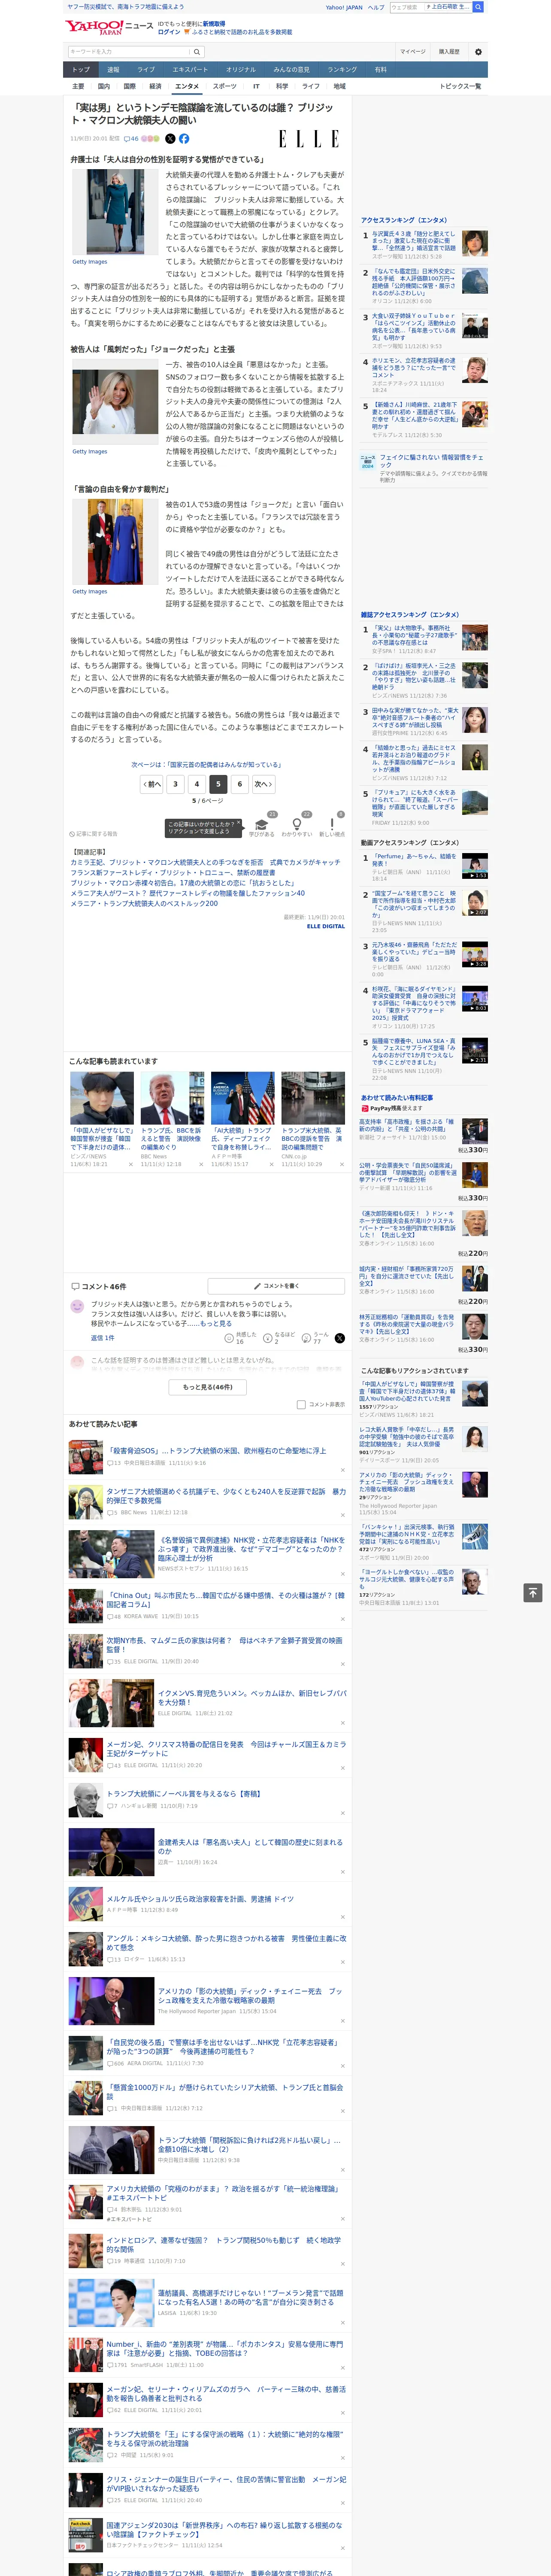Go to article page 4

pos(197,785)
